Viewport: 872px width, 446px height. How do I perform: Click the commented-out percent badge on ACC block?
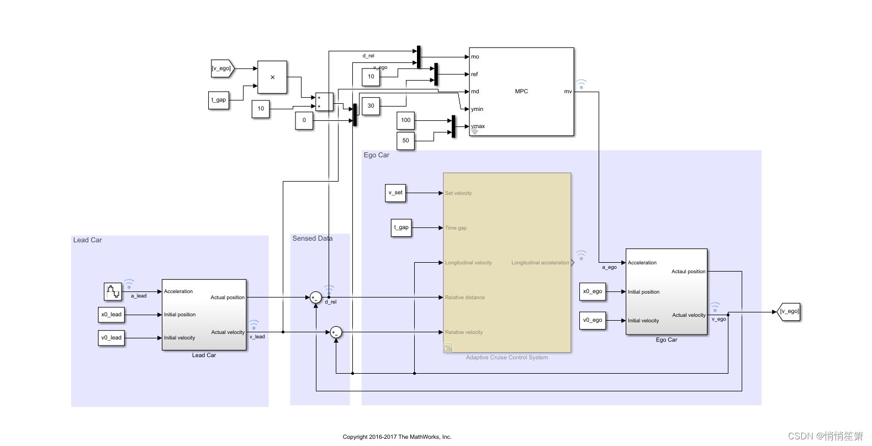click(x=448, y=347)
